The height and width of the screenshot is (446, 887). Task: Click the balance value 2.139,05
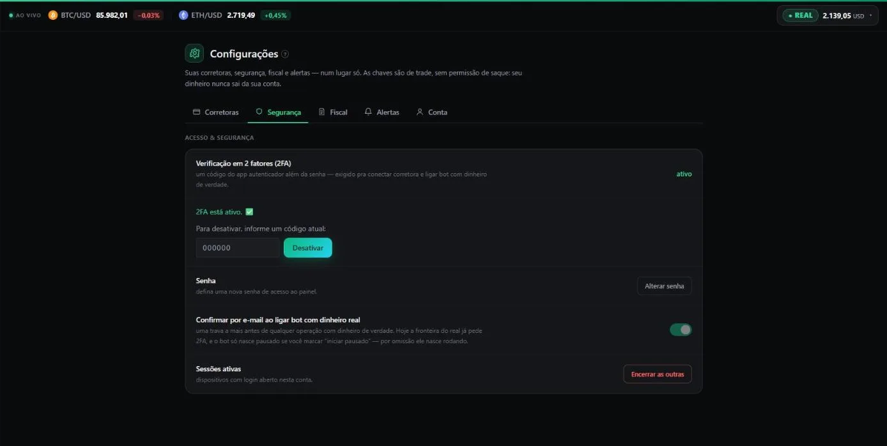pyautogui.click(x=837, y=15)
